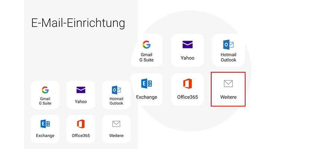Viewport: 328px width, 149px height.
Task: Select the enlarged "Hotmail Outlook" text label
Action: [x=228, y=57]
